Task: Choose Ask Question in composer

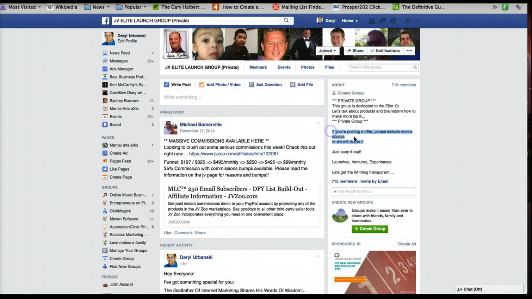Action: pos(265,84)
